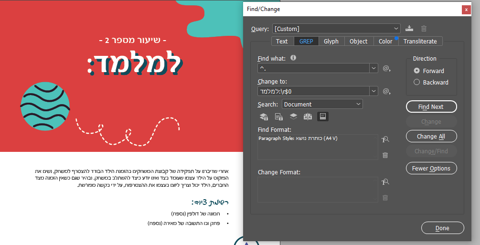
Task: Save the current query icon
Action: pyautogui.click(x=409, y=29)
